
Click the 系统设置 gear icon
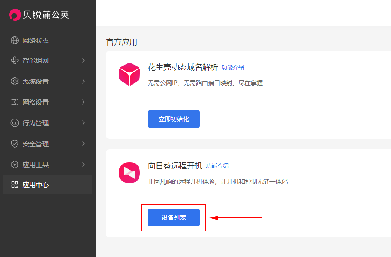point(15,81)
